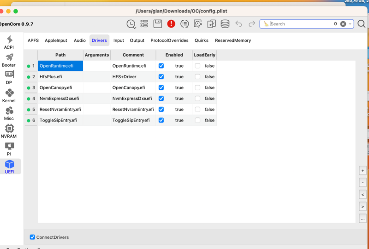
Task: Click the magnifying glass search icon
Action: pos(361,24)
